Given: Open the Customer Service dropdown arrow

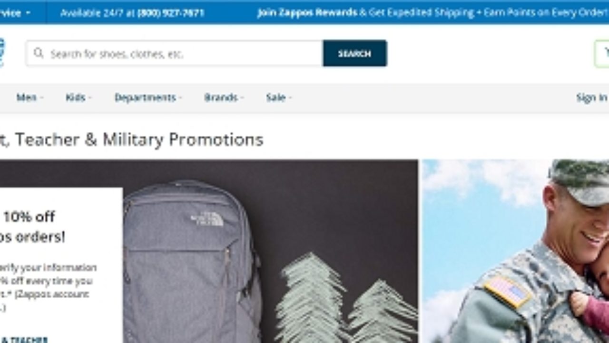Looking at the screenshot, I should pos(28,13).
